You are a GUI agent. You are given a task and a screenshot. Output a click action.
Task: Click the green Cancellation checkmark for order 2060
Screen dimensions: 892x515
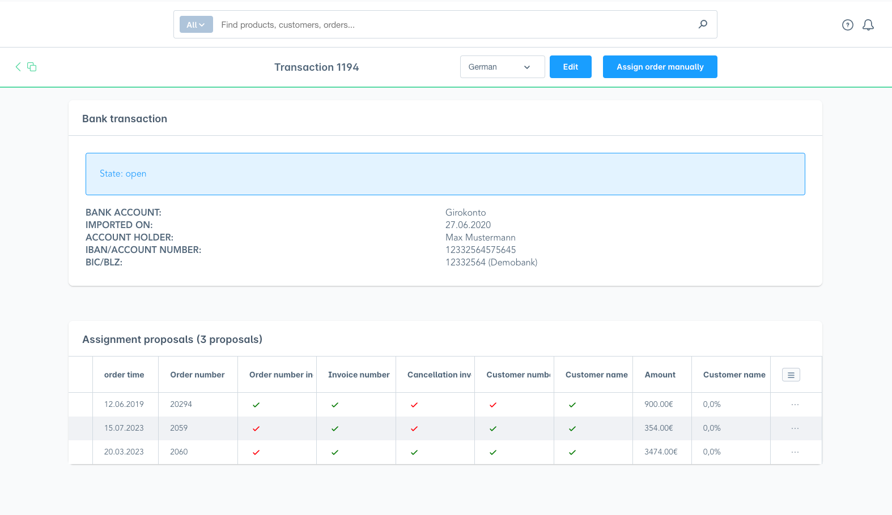click(x=414, y=452)
